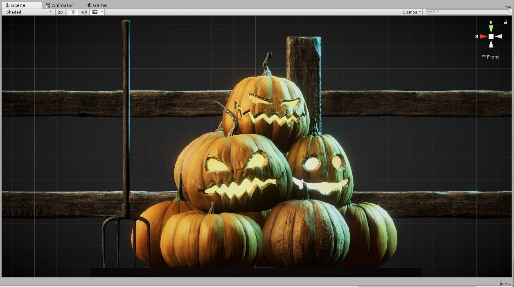This screenshot has height=287, width=514.
Task: Select the pitchfork in the scene
Action: click(x=126, y=143)
